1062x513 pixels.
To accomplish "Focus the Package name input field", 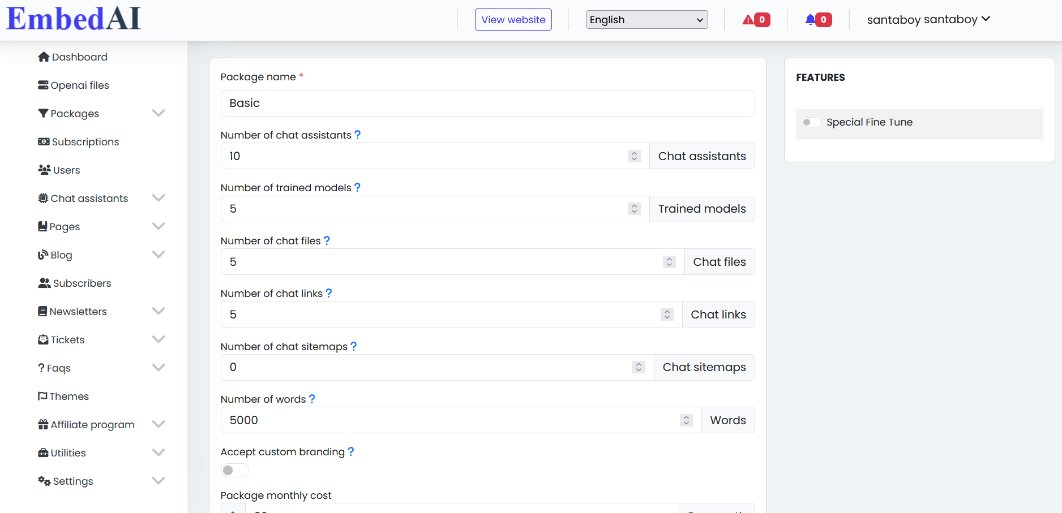I will [x=487, y=104].
